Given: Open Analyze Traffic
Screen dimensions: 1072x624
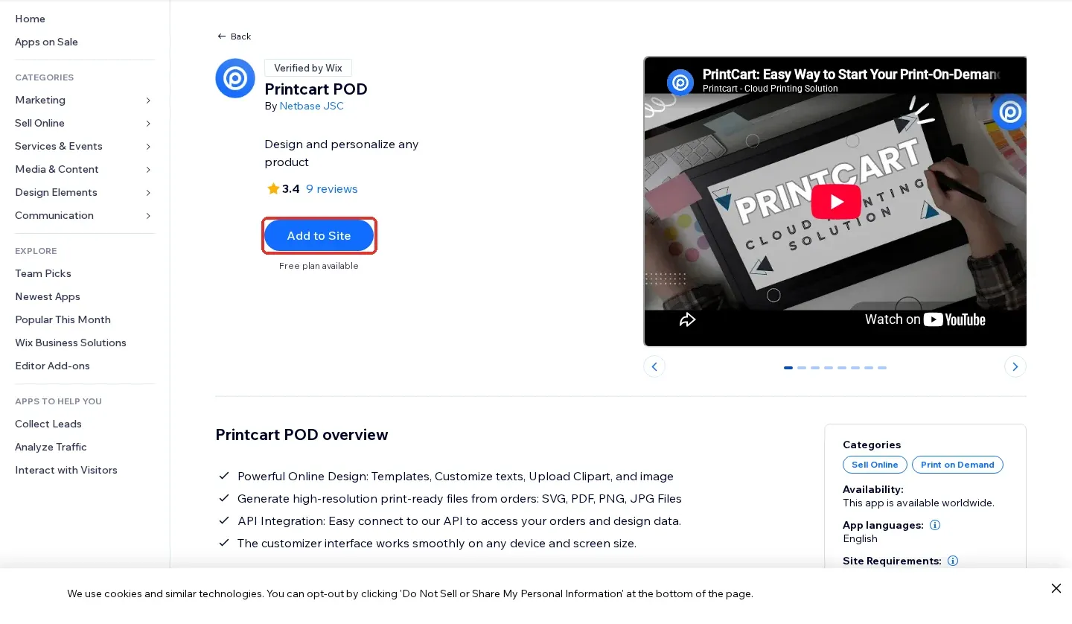Looking at the screenshot, I should click(x=51, y=447).
